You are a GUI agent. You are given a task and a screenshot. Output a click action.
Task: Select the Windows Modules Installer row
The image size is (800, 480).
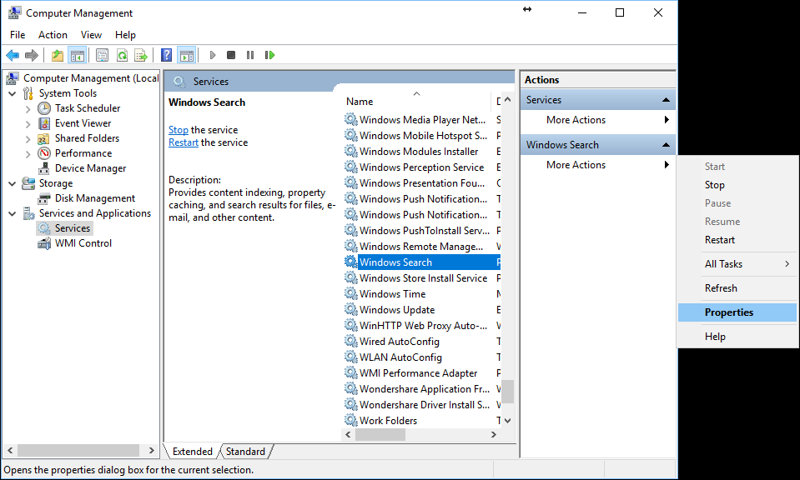(421, 152)
